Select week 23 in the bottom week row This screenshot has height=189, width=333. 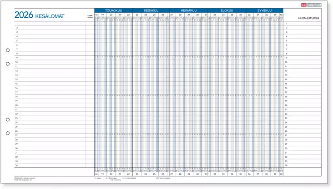[x=137, y=174]
